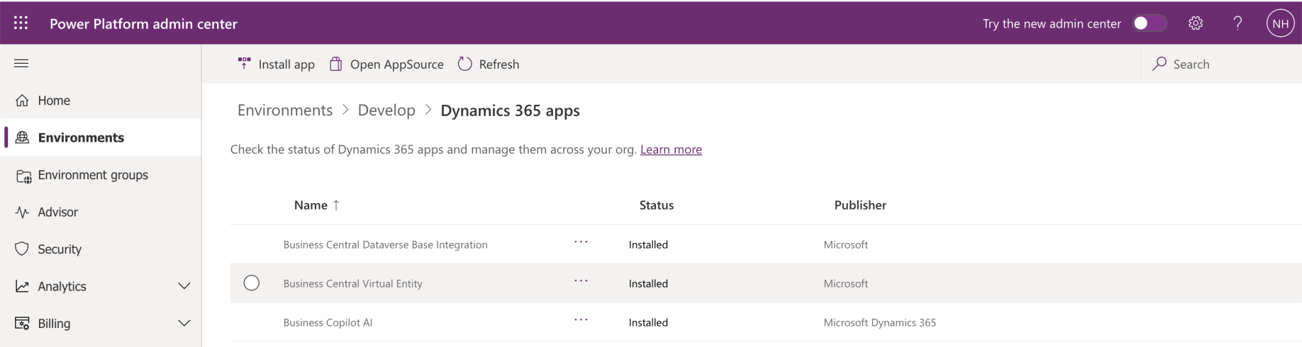Screen dimensions: 1302x347
Task: Toggle Try the new admin center switch
Action: tap(1150, 23)
